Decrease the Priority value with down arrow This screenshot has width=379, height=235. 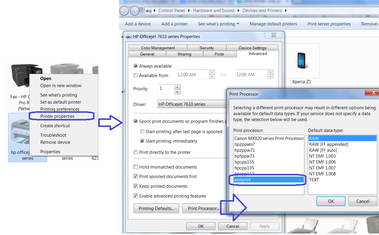click(x=177, y=92)
